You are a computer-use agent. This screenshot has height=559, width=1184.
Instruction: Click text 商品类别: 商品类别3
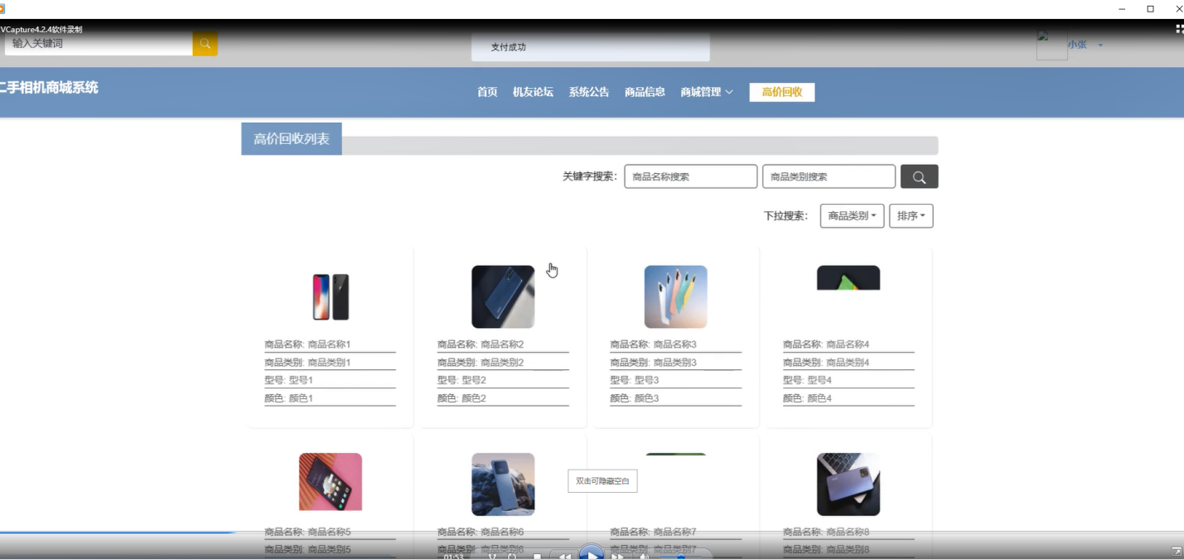pyautogui.click(x=654, y=363)
